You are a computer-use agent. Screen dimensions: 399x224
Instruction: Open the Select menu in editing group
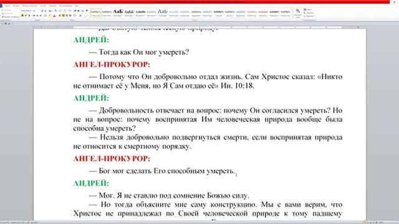pos(309,16)
